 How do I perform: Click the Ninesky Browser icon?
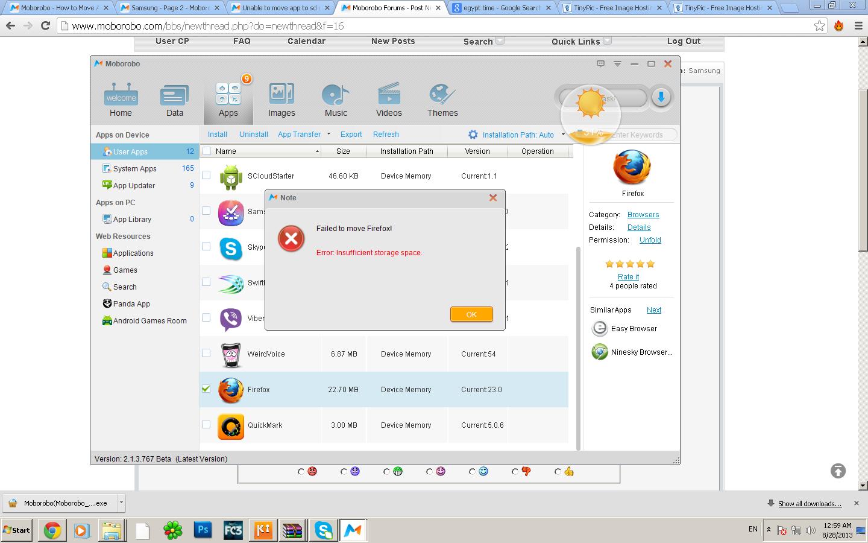coord(599,352)
